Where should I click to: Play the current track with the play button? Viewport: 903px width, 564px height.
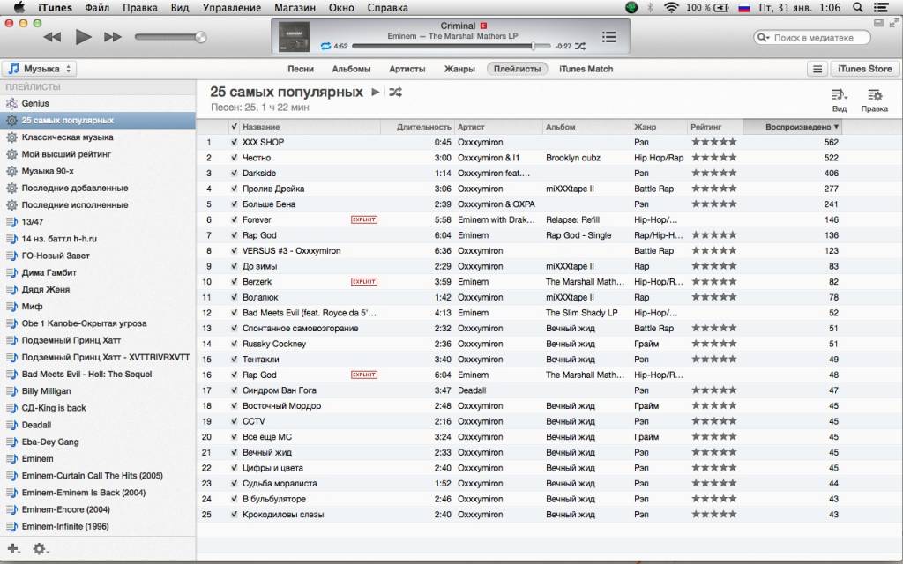[83, 37]
